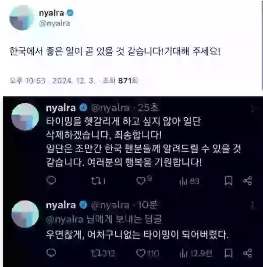The image size is (263, 267).
Task: Share the 10분 tweet
Action: coord(248,253)
